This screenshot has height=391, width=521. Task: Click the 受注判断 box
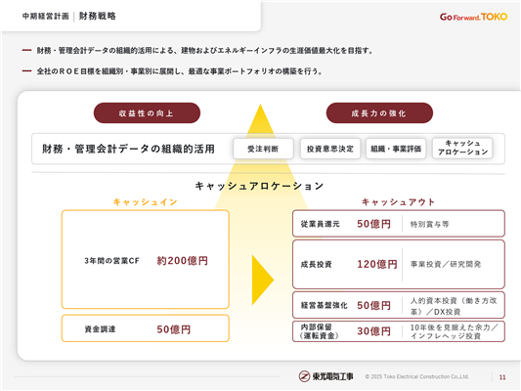(263, 149)
